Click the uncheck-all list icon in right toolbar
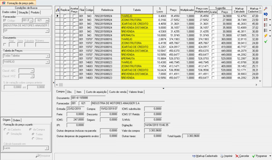The width and height of the screenshot is (272, 160). click(x=265, y=30)
